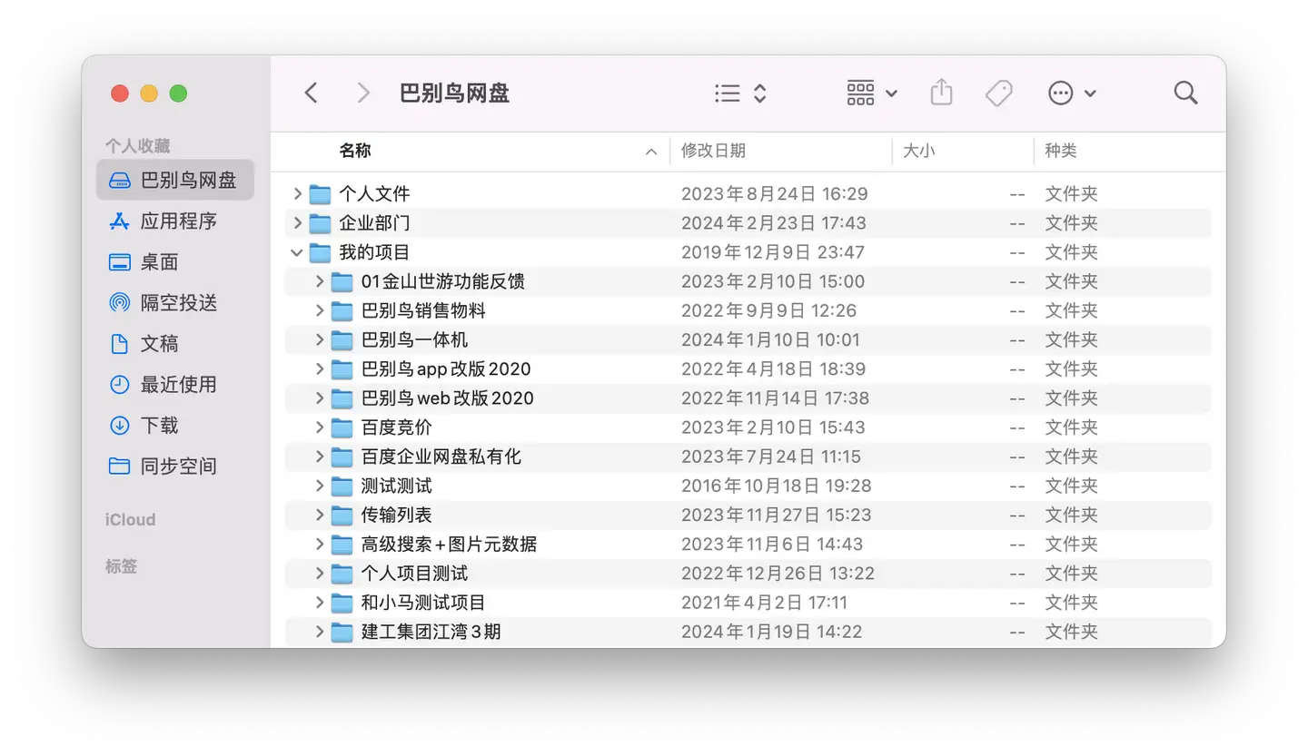Go back with the left arrow
The width and height of the screenshot is (1308, 756).
(311, 93)
